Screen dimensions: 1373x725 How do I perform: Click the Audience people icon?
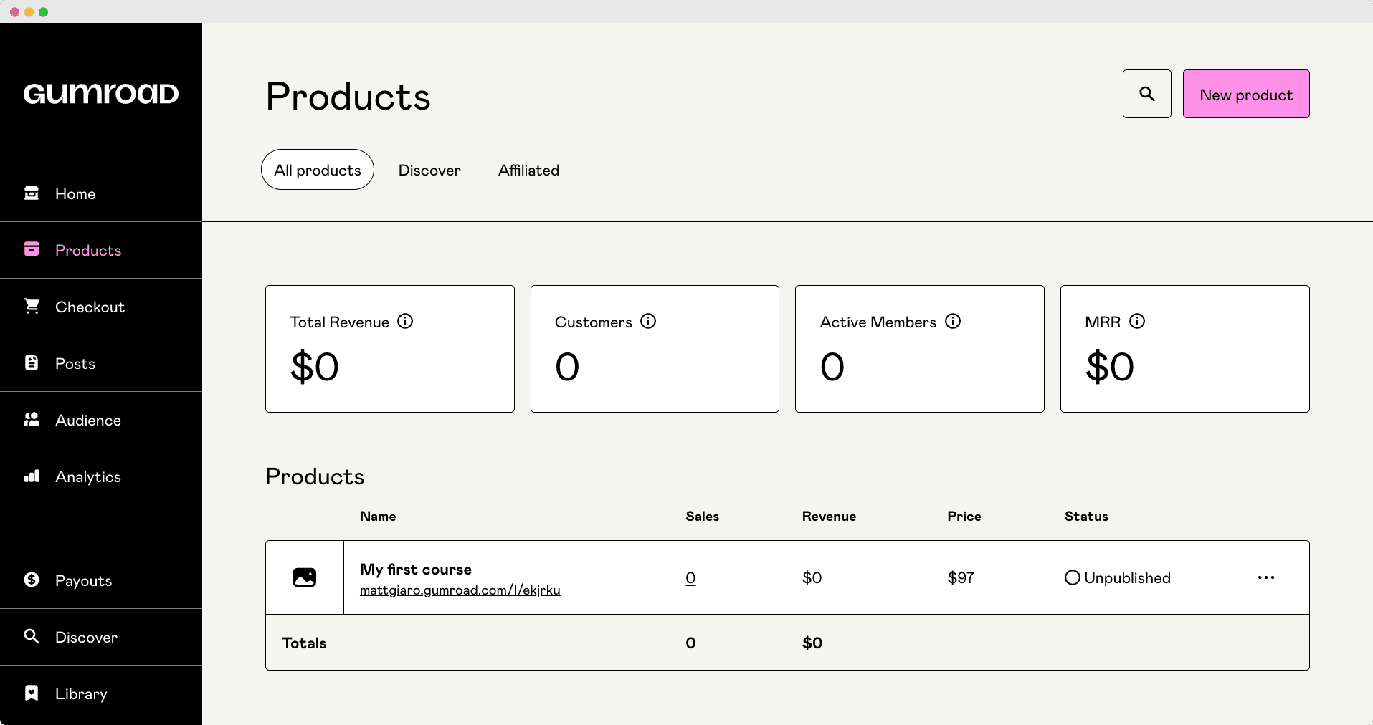click(32, 420)
